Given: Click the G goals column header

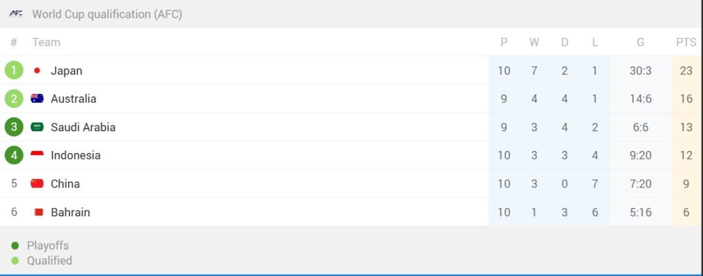Looking at the screenshot, I should pos(641,43).
